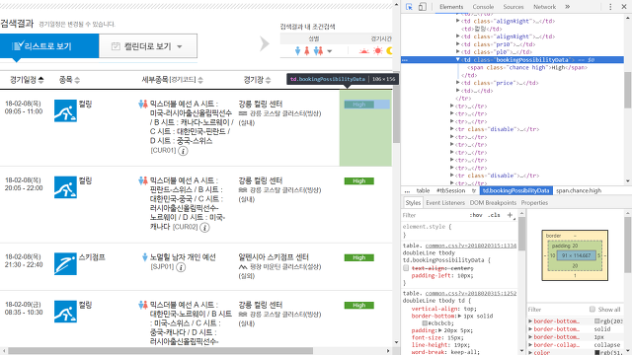Screen dimensions: 632x355
Task: Toggle the device toolbar icon
Action: 422,7
